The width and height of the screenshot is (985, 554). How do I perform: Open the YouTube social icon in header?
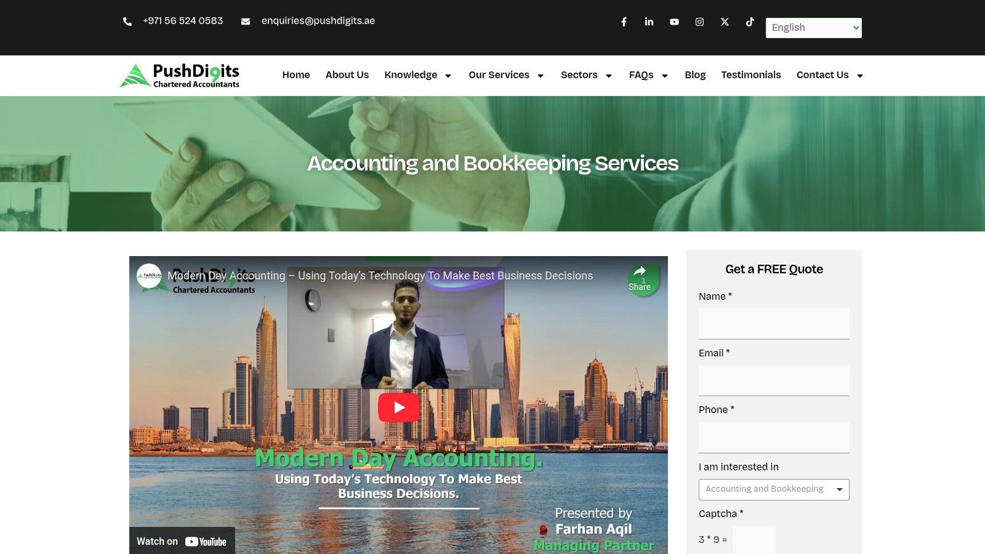pyautogui.click(x=674, y=22)
